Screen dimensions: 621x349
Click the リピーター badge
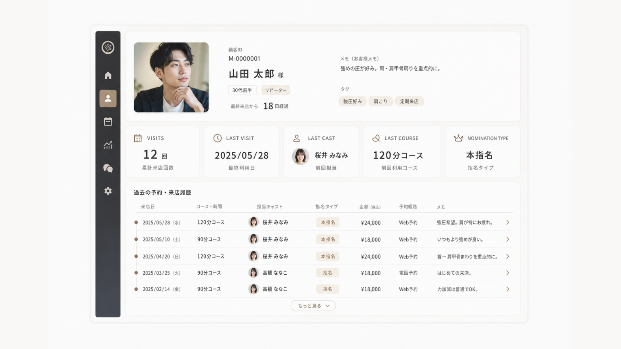point(276,90)
